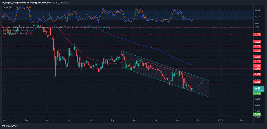Click the Dec label on time axis
This screenshot has height=129, width=267.
click(x=199, y=120)
